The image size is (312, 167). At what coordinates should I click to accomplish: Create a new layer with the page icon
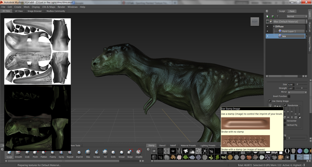[x=268, y=16]
